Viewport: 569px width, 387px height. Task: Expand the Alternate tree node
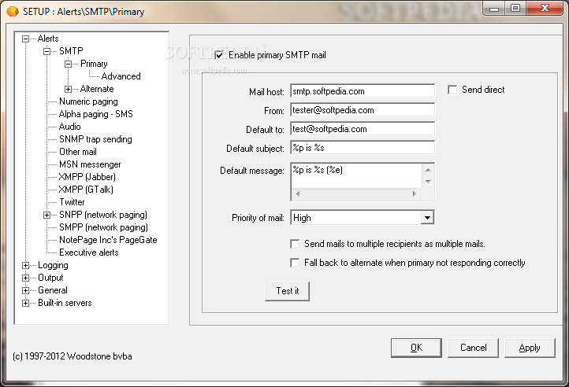click(x=69, y=89)
